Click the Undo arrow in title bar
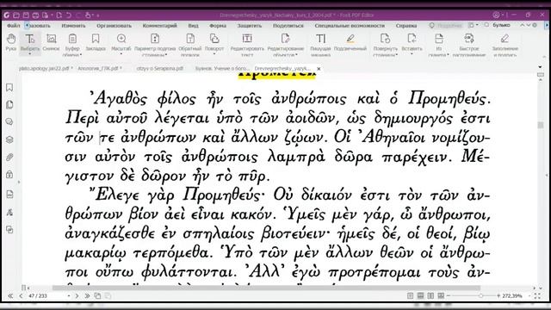The height and width of the screenshot is (310, 551). [x=69, y=15]
